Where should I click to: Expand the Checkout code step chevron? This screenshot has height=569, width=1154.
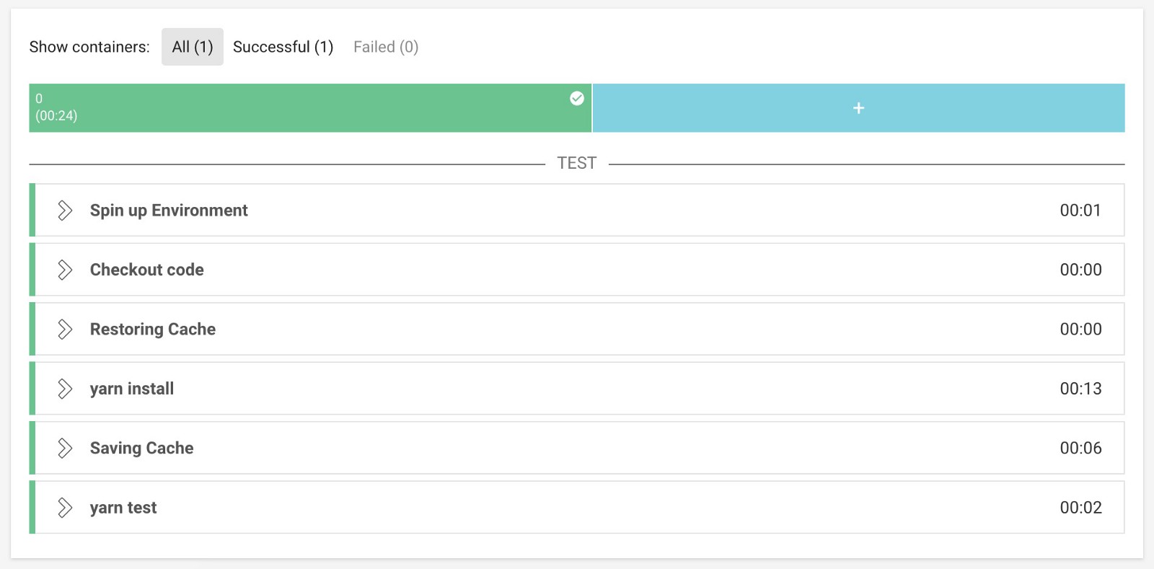point(65,270)
